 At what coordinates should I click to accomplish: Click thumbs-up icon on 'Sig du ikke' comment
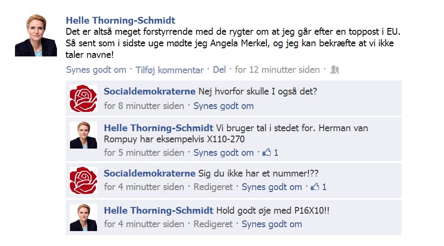point(315,187)
